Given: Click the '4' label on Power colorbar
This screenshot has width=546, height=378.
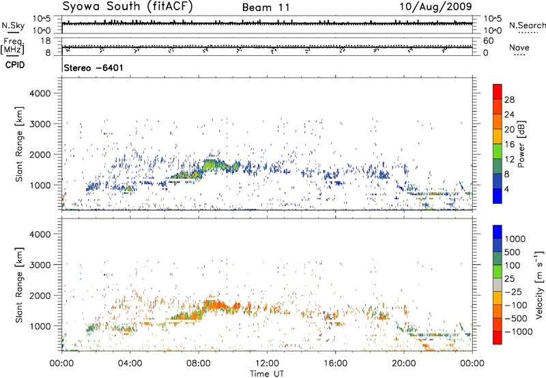Looking at the screenshot, I should coord(507,189).
